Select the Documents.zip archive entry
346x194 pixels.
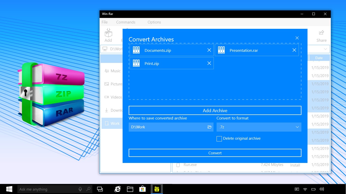172,50
